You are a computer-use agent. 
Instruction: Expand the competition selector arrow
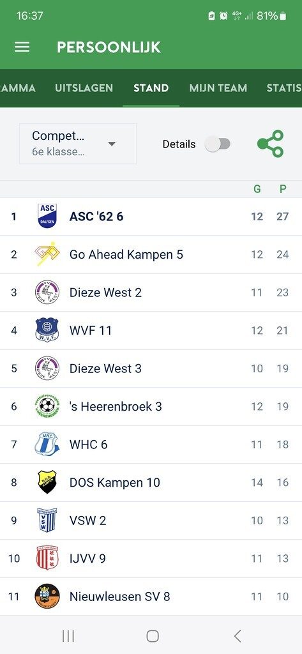click(x=111, y=144)
